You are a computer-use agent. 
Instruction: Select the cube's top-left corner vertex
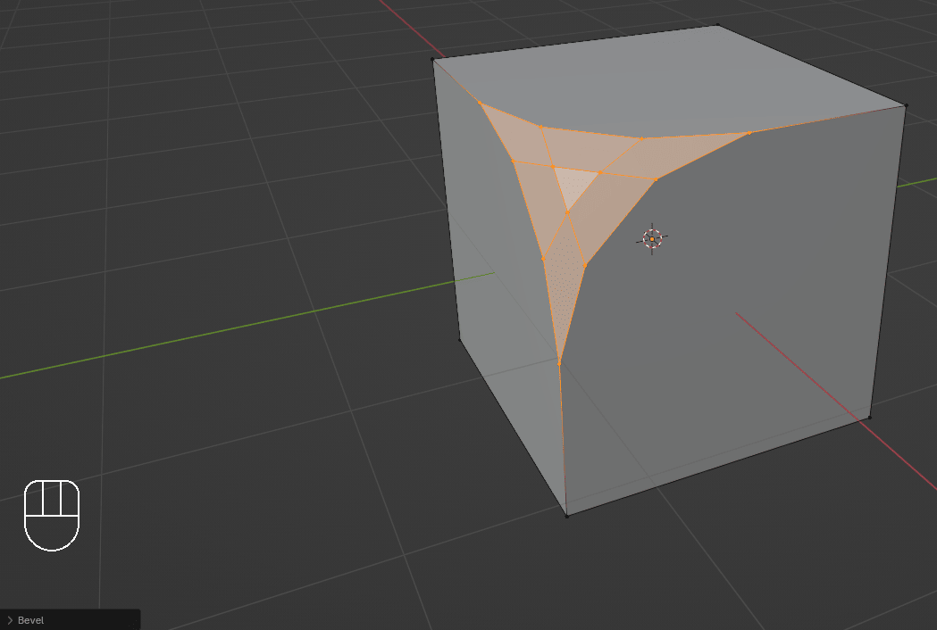434,60
